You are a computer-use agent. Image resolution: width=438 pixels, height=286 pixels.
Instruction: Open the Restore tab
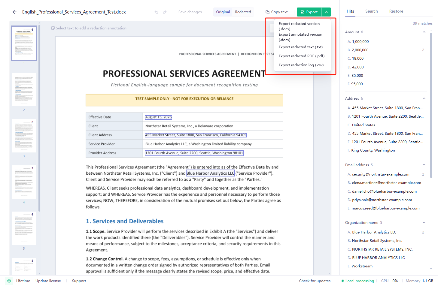point(396,11)
